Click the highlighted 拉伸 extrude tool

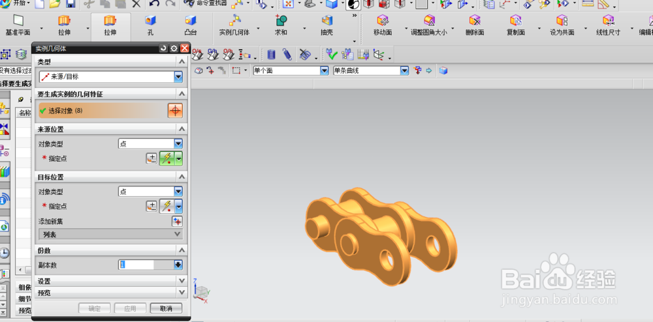(110, 25)
